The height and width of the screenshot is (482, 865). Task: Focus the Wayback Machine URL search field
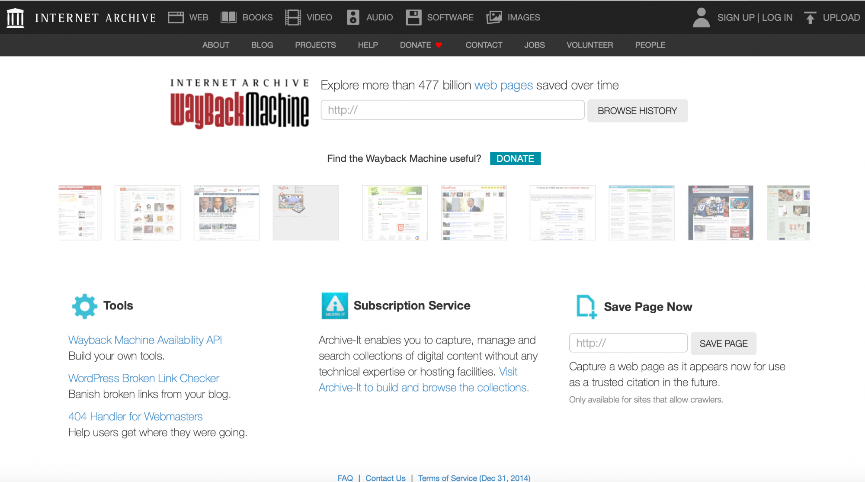pos(452,110)
